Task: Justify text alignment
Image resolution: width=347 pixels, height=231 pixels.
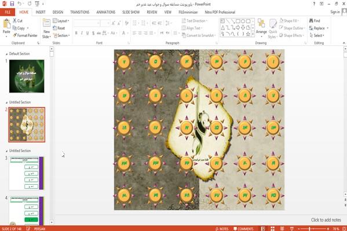Action: click(151, 33)
